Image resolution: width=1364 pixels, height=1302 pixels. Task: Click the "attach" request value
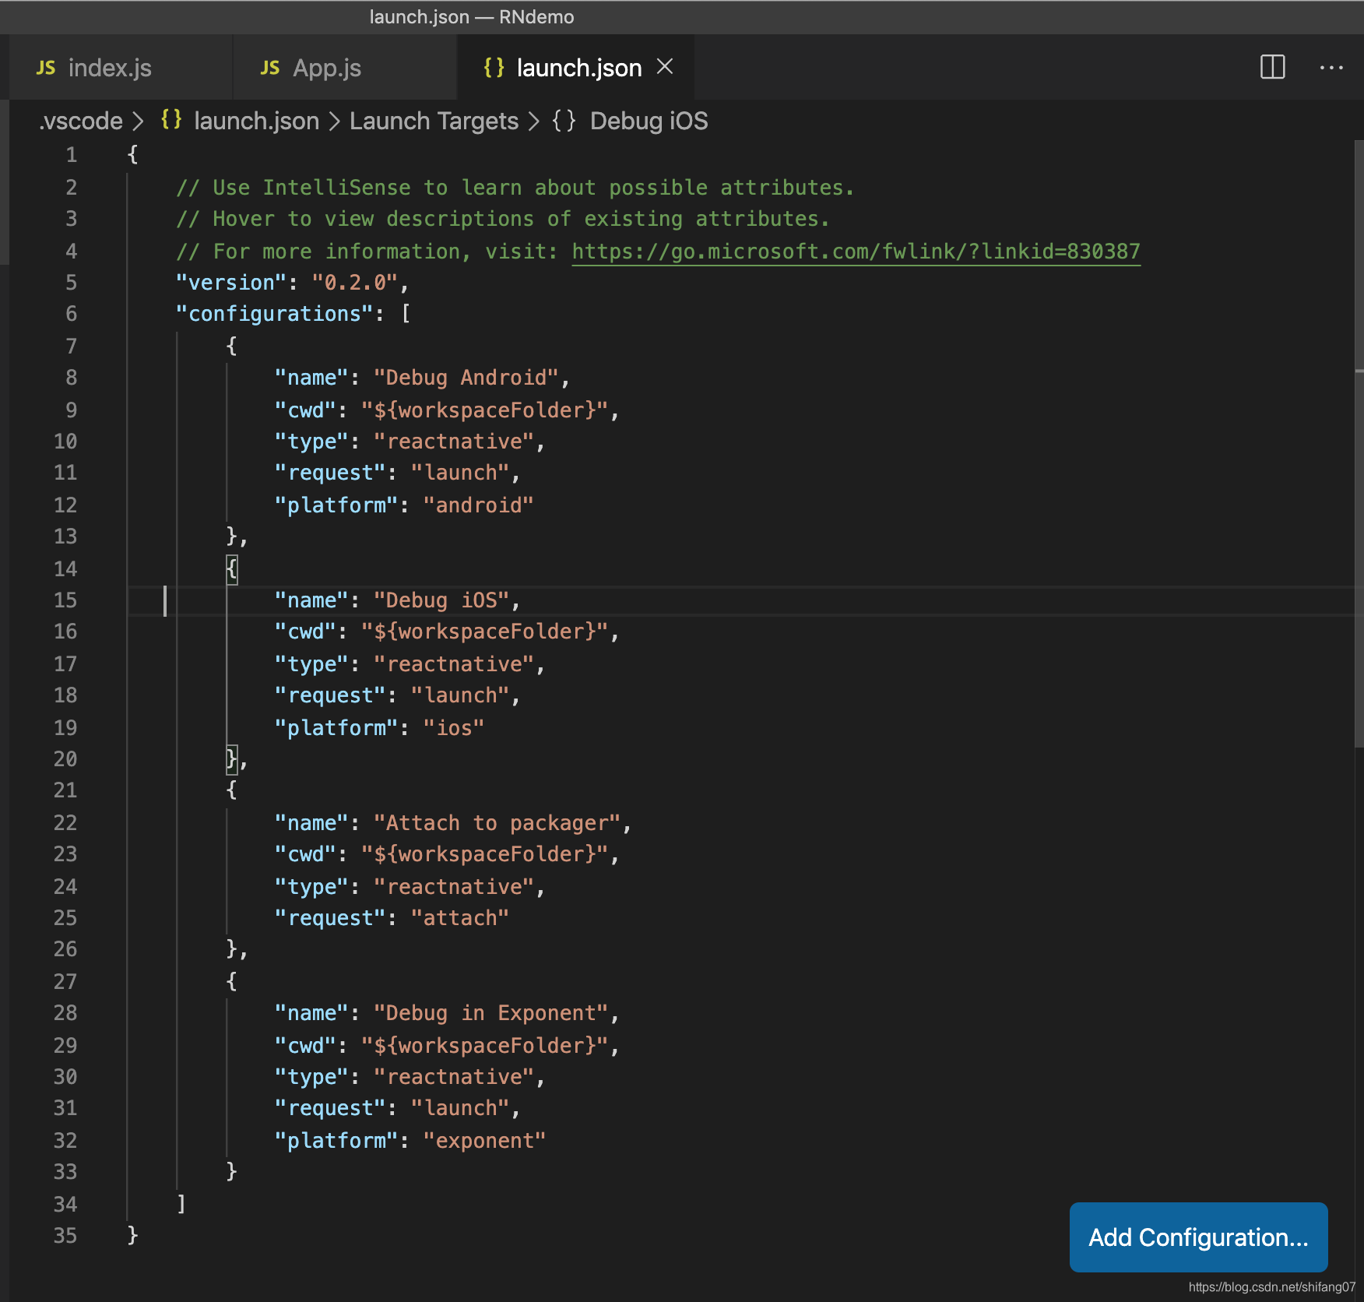click(459, 918)
